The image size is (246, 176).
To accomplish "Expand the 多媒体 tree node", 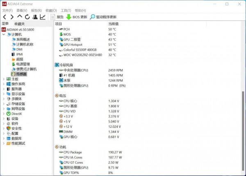I will coord(4,99).
